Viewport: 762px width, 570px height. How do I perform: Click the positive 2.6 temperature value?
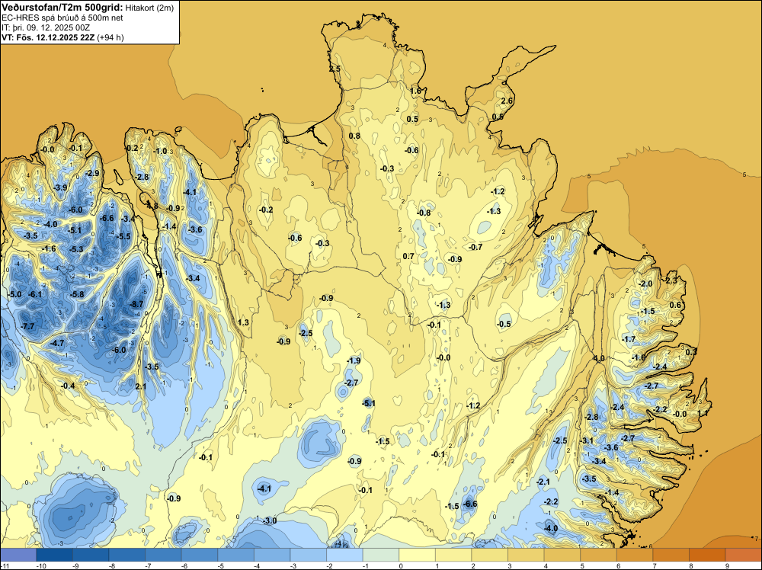(507, 101)
